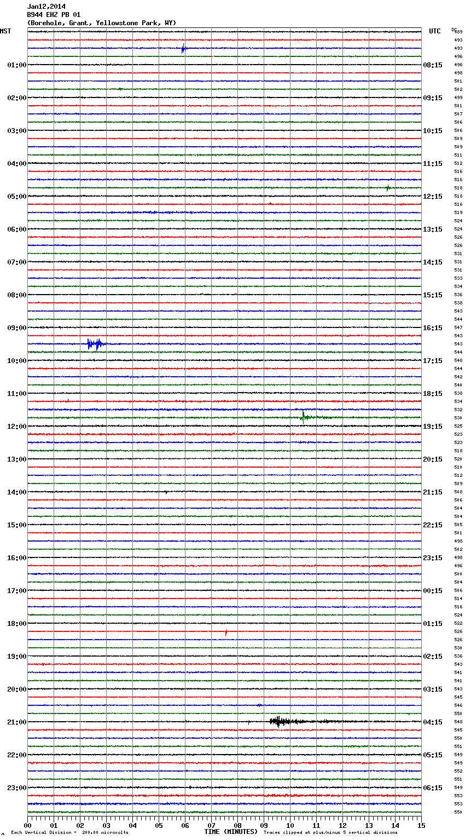Screen dimensions: 465x840
Task: Click the Each Vertical Division 200.00 microvolts note
Action: point(69,832)
